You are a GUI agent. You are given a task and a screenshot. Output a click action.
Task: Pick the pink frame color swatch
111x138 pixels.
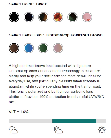87,17
